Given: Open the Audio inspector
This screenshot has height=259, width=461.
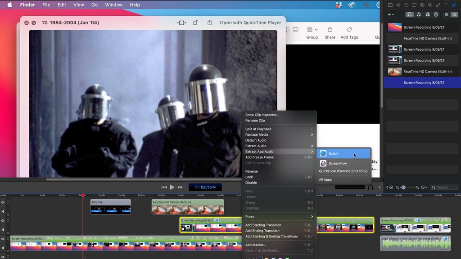Looking at the screenshot, I should click(x=398, y=5).
